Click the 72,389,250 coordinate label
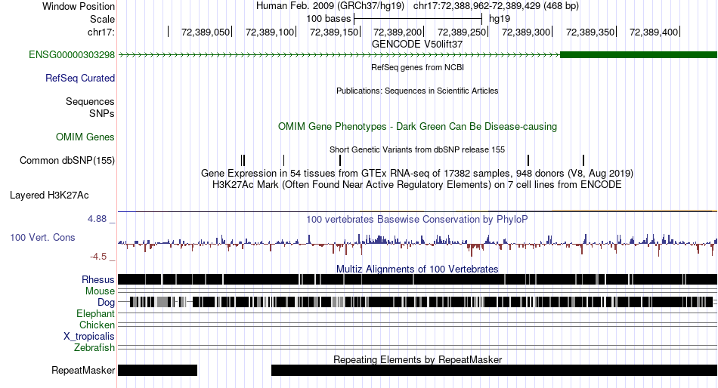Viewport: 718px width, 388px height. pos(462,32)
